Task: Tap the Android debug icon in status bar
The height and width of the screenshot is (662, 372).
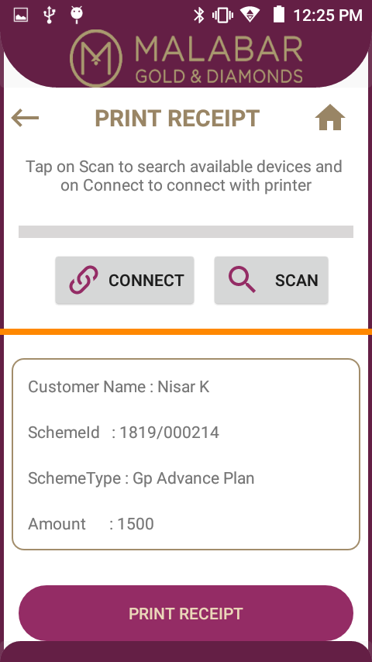Action: (x=77, y=15)
